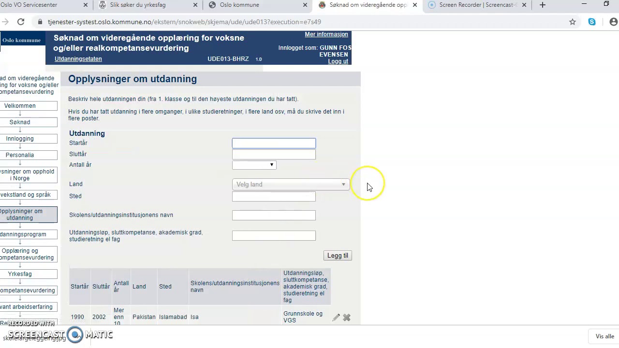Switch to Oslo kommune tab

(x=257, y=5)
